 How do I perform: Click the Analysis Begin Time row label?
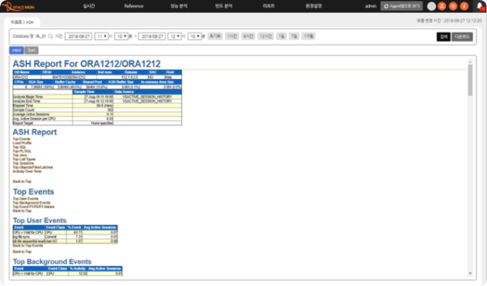[28, 97]
